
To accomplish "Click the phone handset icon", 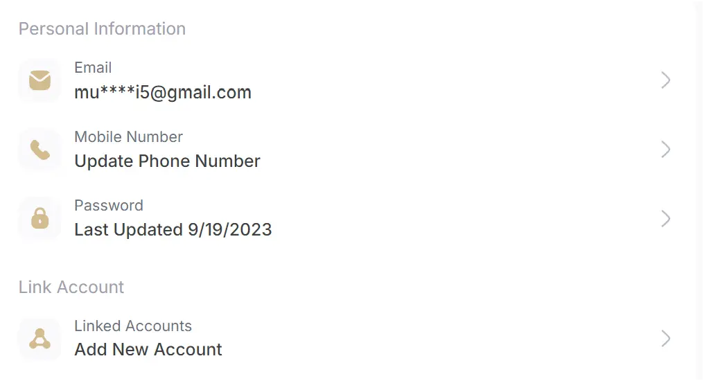I will coord(40,150).
